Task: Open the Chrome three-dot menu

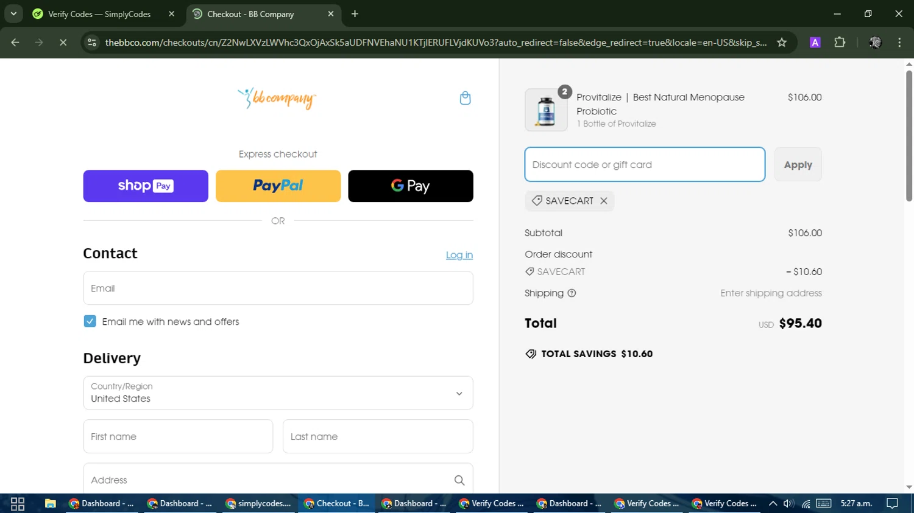Action: pyautogui.click(x=899, y=43)
